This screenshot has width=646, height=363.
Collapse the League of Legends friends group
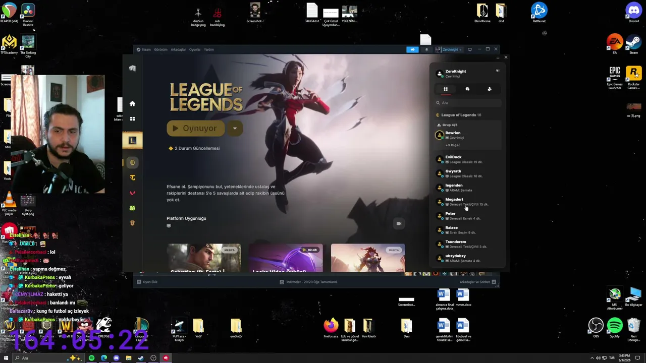coord(461,115)
